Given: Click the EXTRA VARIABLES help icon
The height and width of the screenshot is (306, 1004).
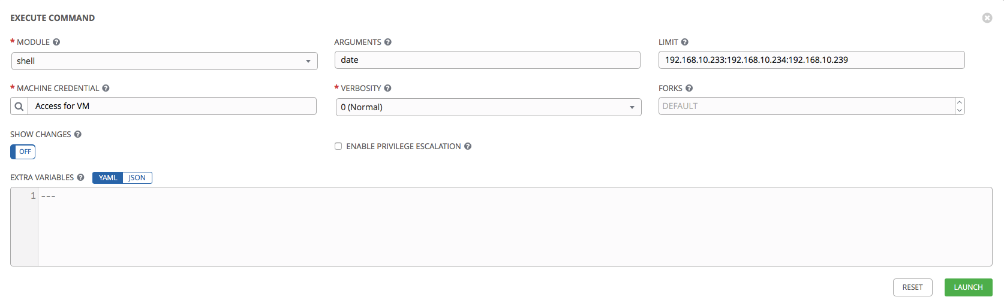Looking at the screenshot, I should click(80, 177).
